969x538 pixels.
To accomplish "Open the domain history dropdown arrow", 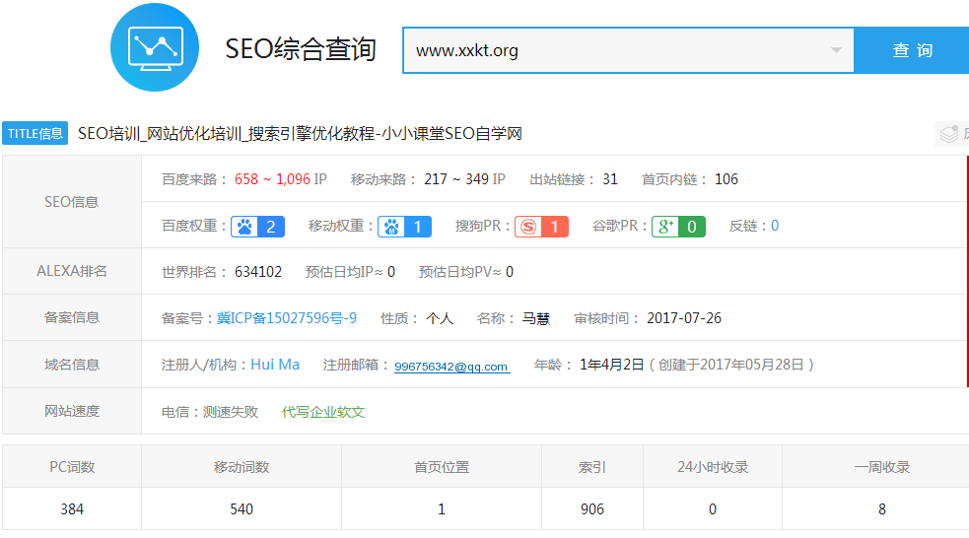I will tap(836, 50).
